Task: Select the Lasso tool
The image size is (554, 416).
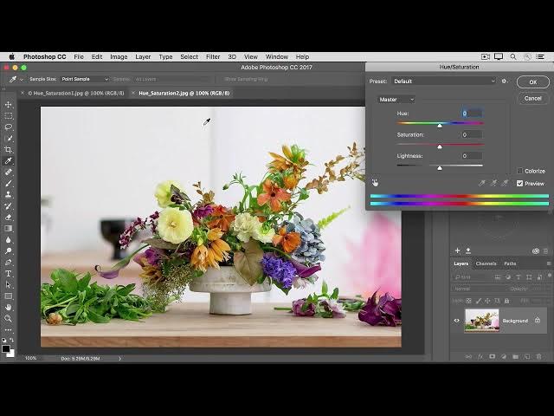Action: click(9, 127)
